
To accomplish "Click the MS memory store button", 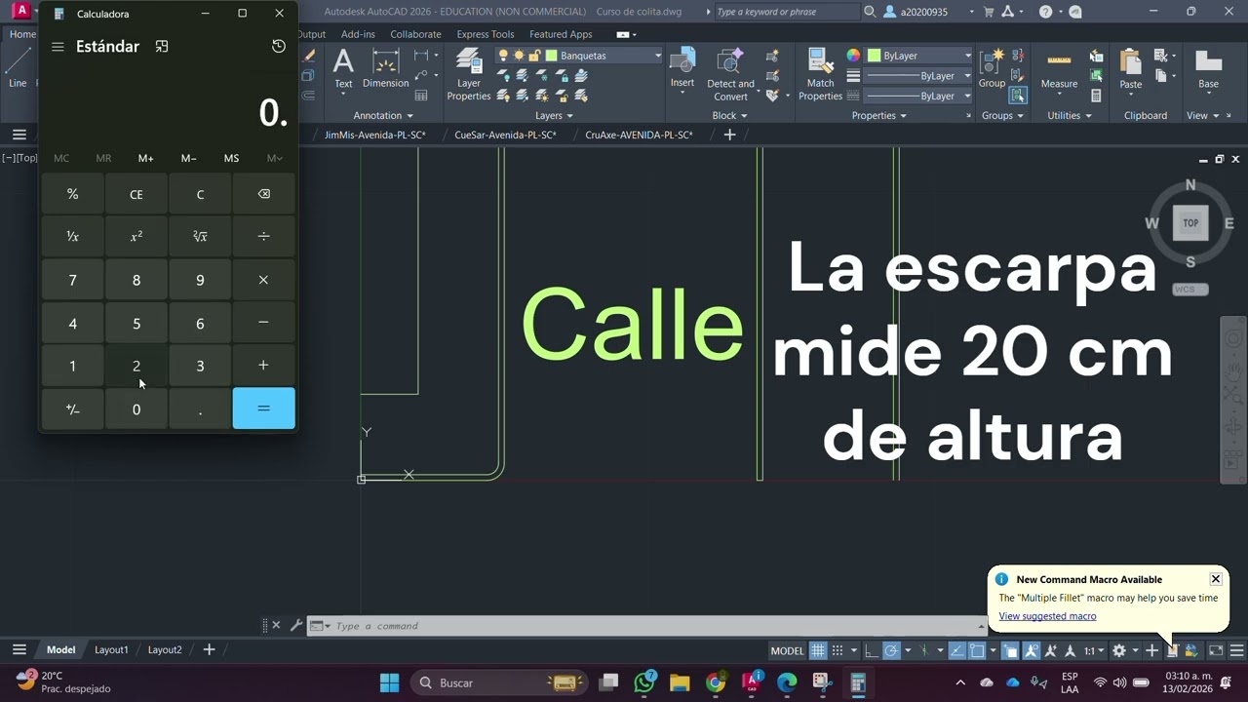I will coord(231,158).
